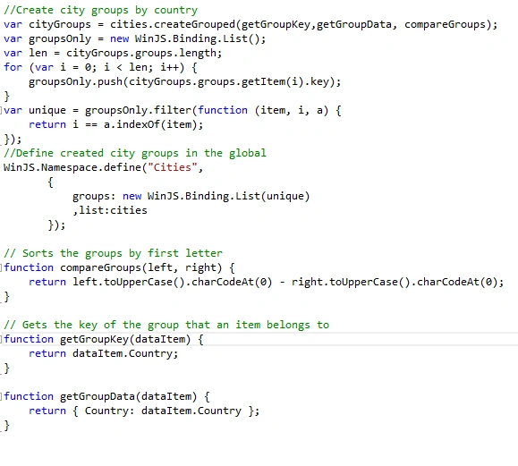The image size is (518, 466).
Task: Click 'WinJS.Namespace.define' call
Action: (72, 167)
